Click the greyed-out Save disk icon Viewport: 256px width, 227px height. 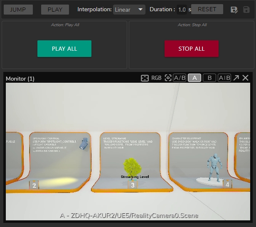[x=246, y=10]
